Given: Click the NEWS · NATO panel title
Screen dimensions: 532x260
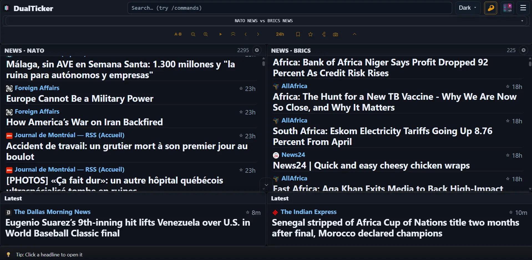Looking at the screenshot, I should (24, 51).
